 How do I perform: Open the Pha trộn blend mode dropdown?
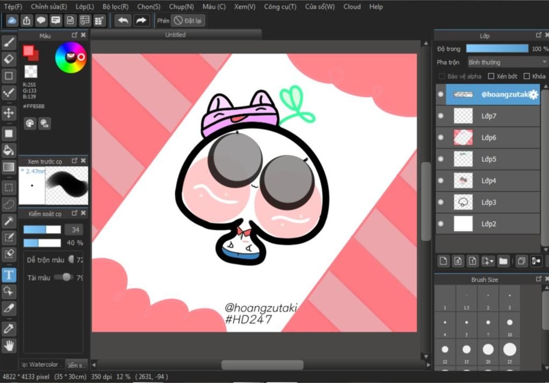pyautogui.click(x=508, y=62)
